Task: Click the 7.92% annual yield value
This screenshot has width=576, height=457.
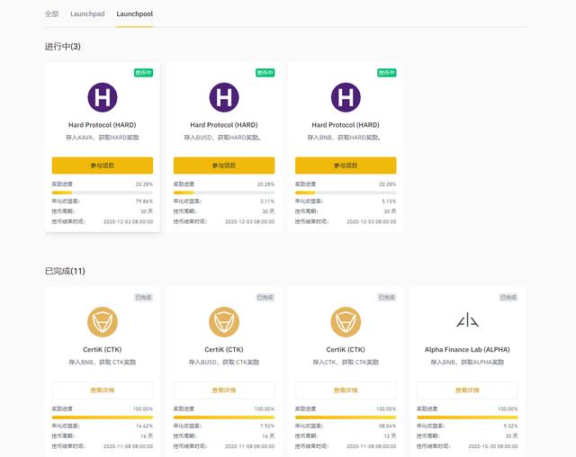Action: coord(267,426)
